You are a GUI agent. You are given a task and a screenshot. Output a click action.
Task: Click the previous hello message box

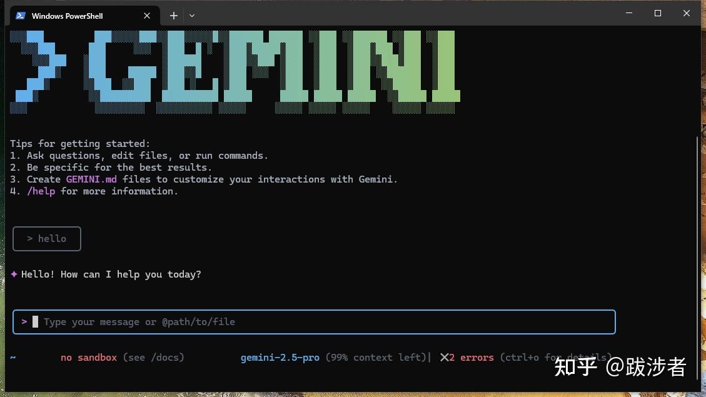coord(46,238)
